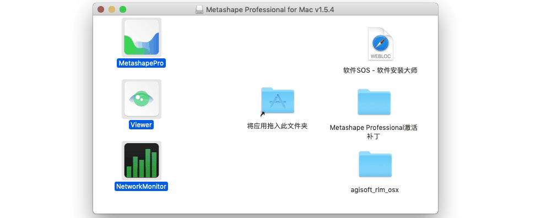Select the agisoft_rlm_osx folder icon
The image size is (536, 218).
click(x=375, y=164)
